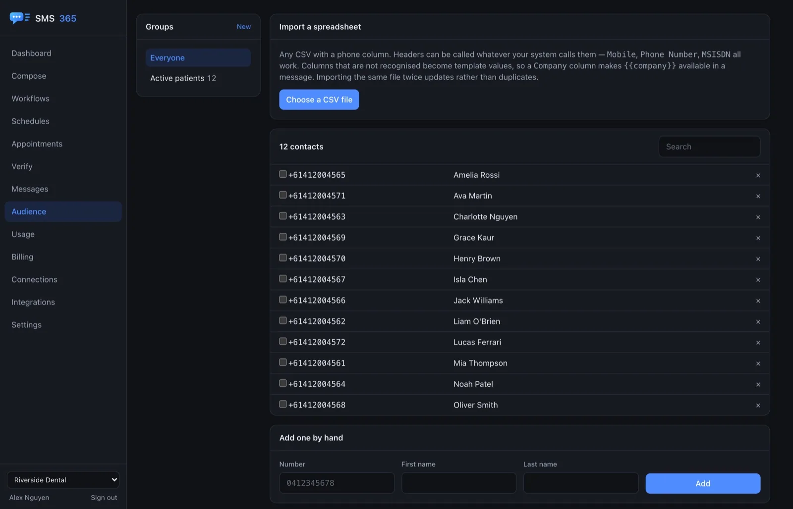This screenshot has width=793, height=509.
Task: Remove Amelia Rossi with the x icon
Action: (758, 175)
